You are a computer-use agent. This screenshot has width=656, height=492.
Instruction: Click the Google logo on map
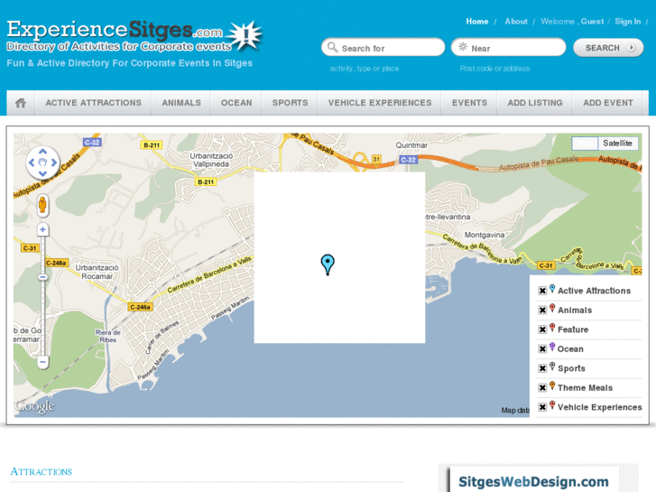coord(34,406)
